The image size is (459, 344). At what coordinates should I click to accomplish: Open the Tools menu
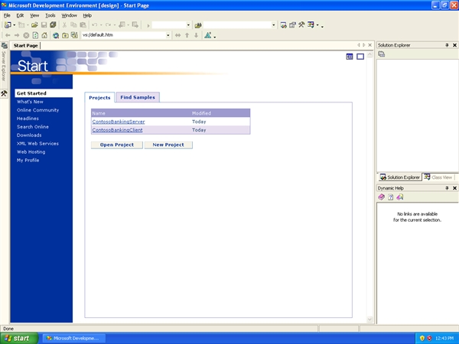coord(50,15)
